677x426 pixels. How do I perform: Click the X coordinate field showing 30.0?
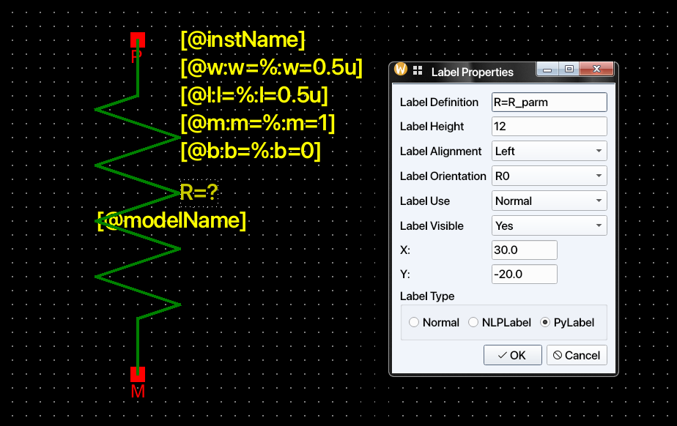524,250
